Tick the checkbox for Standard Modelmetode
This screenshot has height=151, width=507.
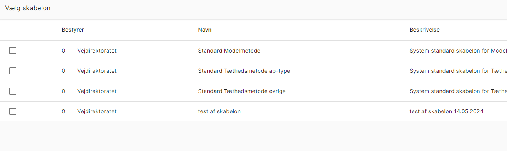(13, 51)
